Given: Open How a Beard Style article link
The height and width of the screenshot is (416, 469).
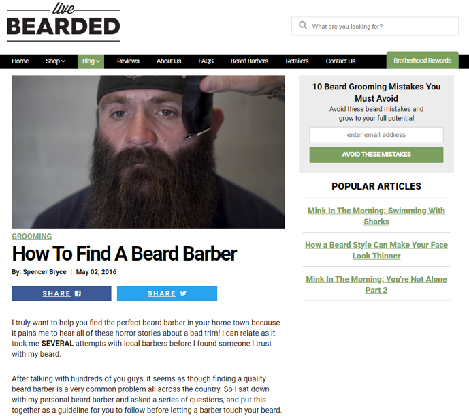Looking at the screenshot, I should [x=376, y=250].
